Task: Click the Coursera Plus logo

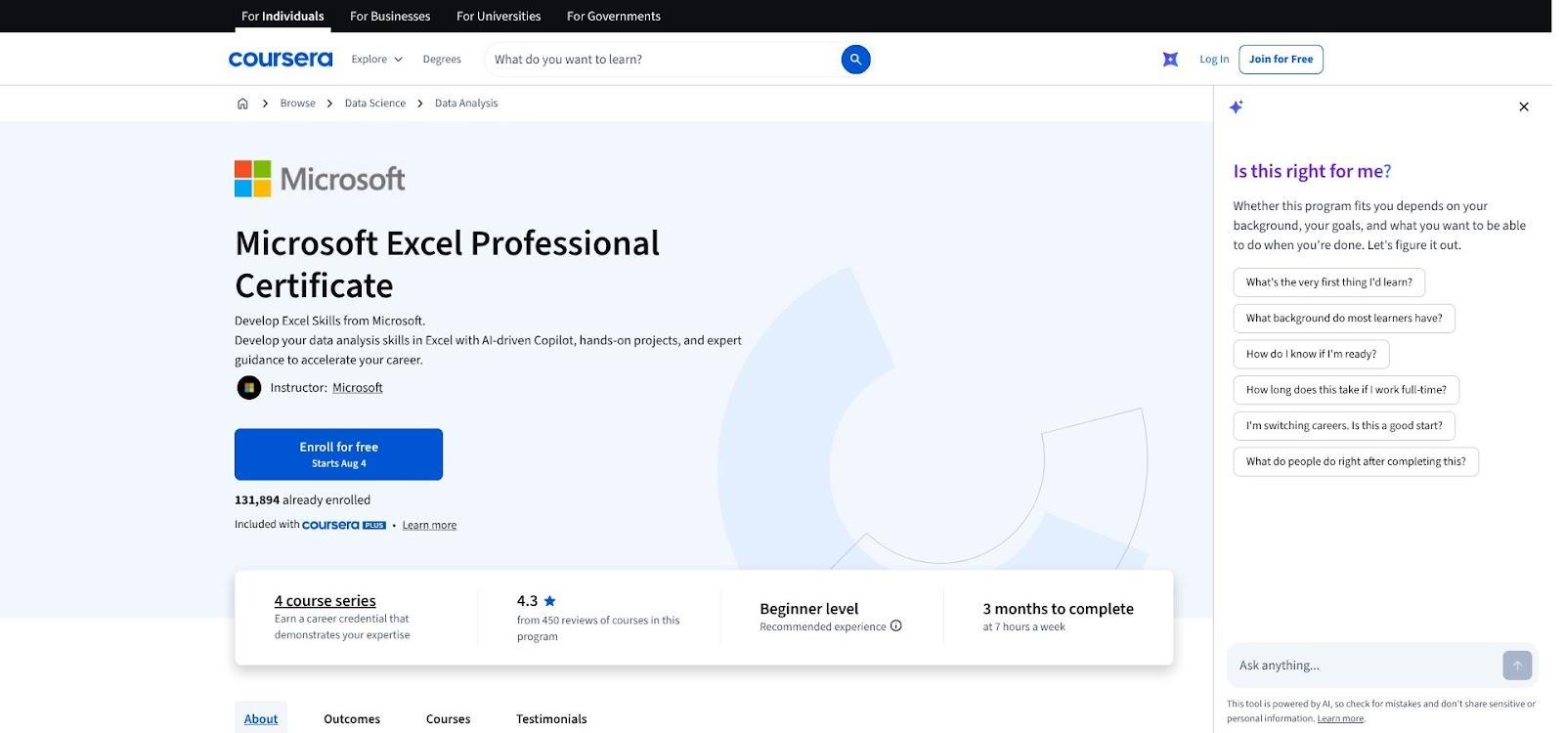Action: pyautogui.click(x=344, y=525)
